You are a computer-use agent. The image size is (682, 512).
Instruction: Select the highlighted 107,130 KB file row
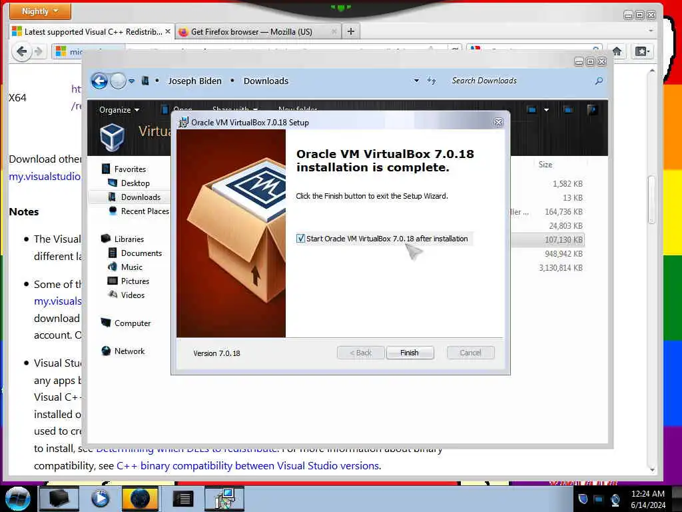coord(547,240)
